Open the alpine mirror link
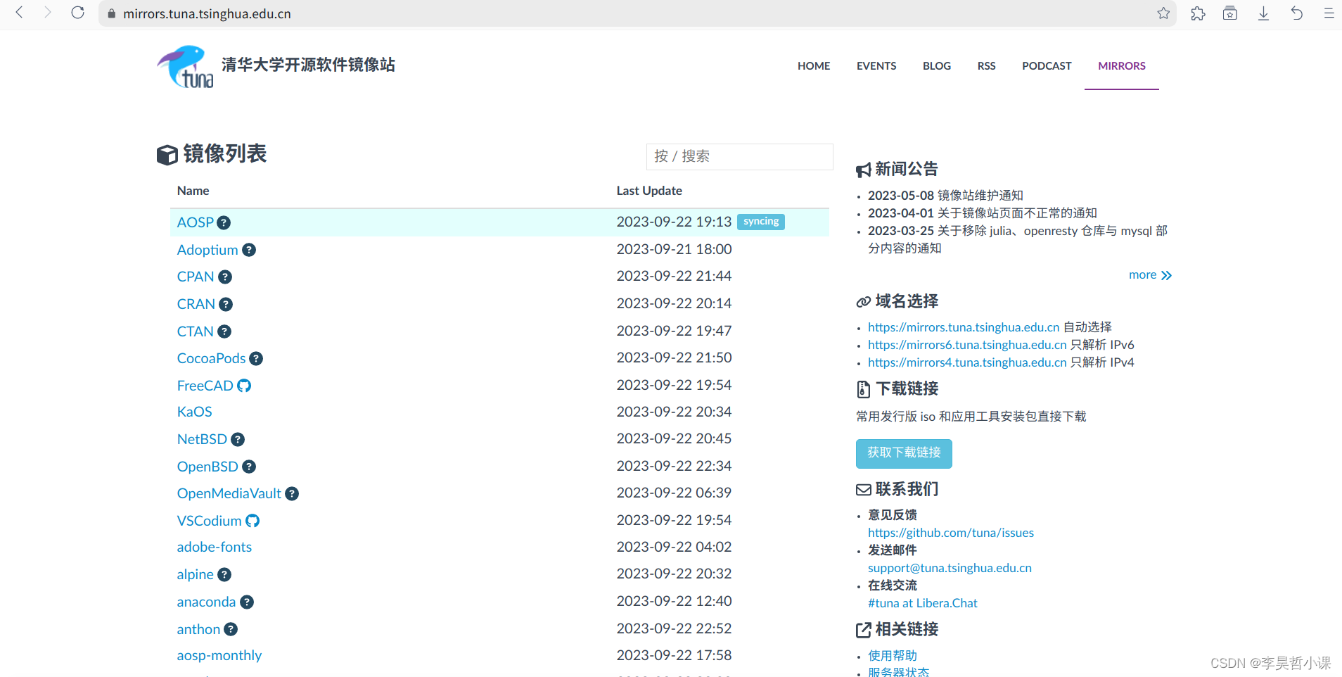Image resolution: width=1342 pixels, height=677 pixels. pyautogui.click(x=195, y=574)
